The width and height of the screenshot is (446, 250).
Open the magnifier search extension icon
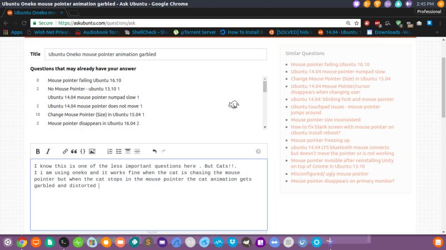387,23
